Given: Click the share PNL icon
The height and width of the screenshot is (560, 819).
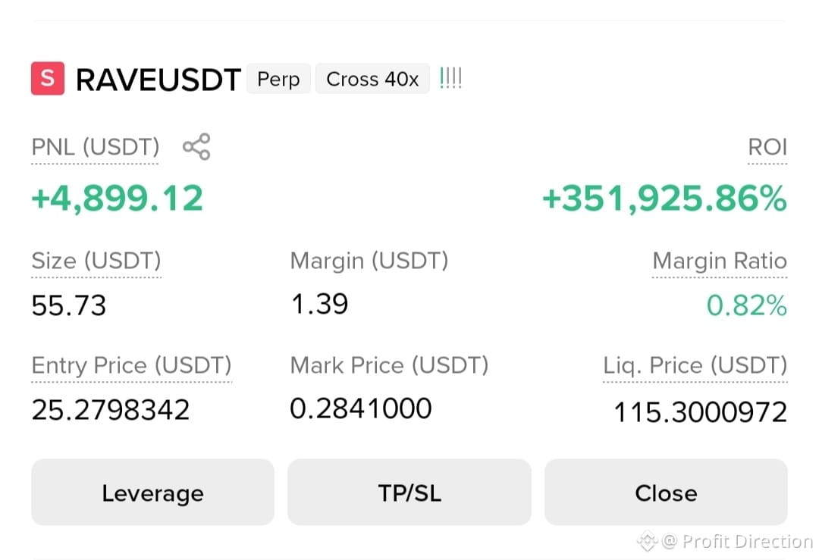Looking at the screenshot, I should (x=196, y=147).
